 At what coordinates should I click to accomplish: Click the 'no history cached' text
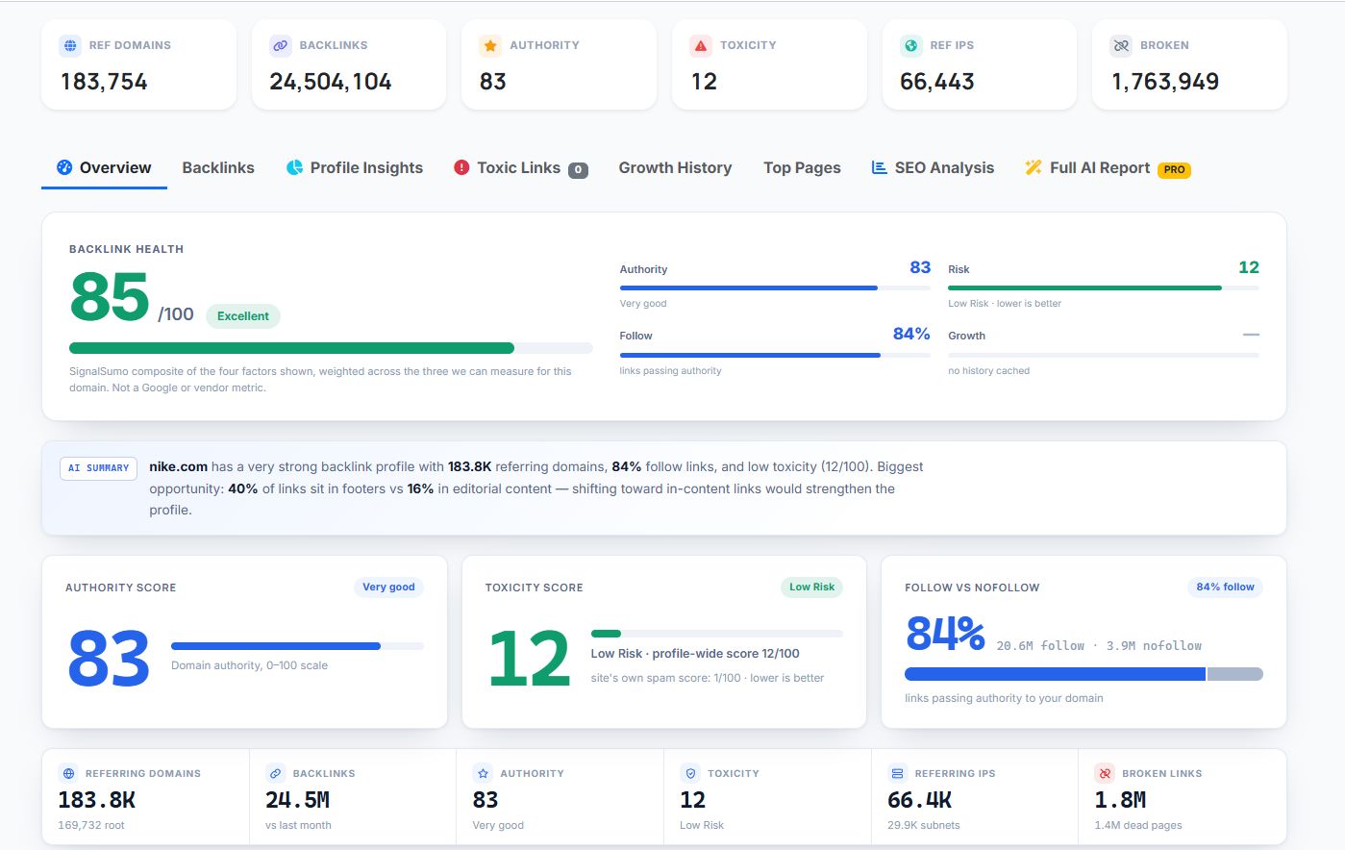988,371
